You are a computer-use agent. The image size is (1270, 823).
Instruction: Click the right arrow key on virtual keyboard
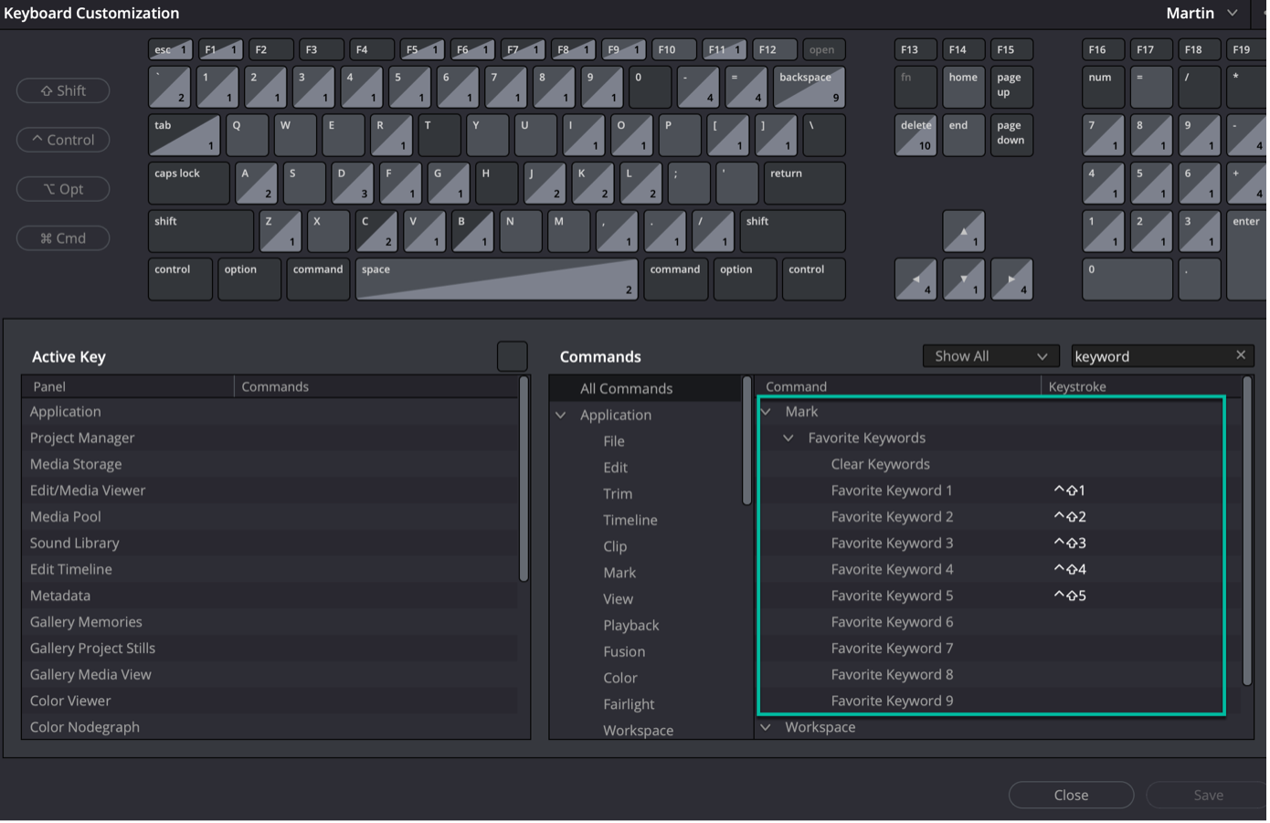coord(1011,280)
